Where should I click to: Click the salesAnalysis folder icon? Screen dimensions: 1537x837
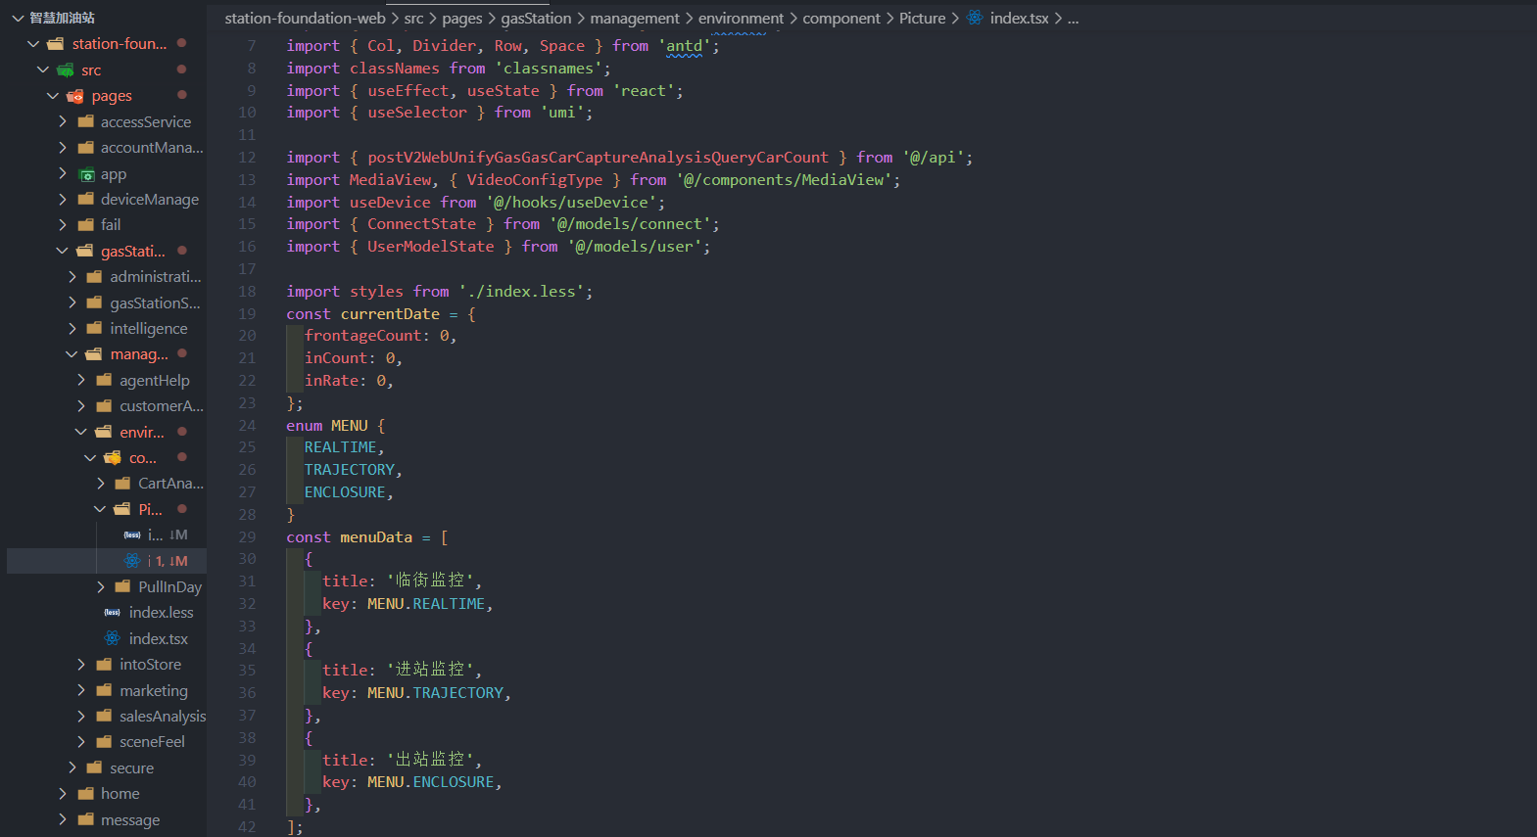tap(105, 717)
